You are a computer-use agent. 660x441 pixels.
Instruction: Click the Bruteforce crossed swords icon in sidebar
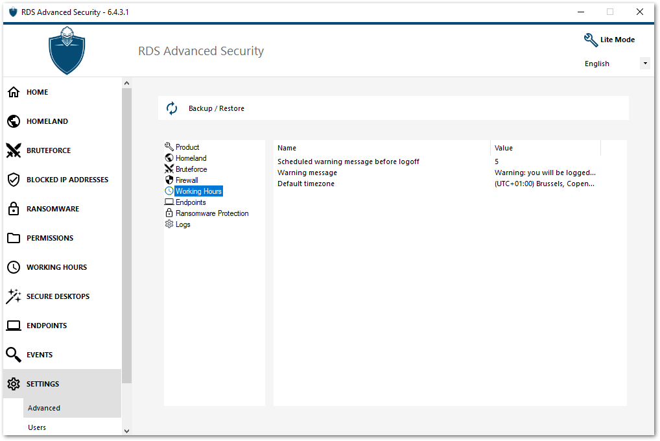14,150
